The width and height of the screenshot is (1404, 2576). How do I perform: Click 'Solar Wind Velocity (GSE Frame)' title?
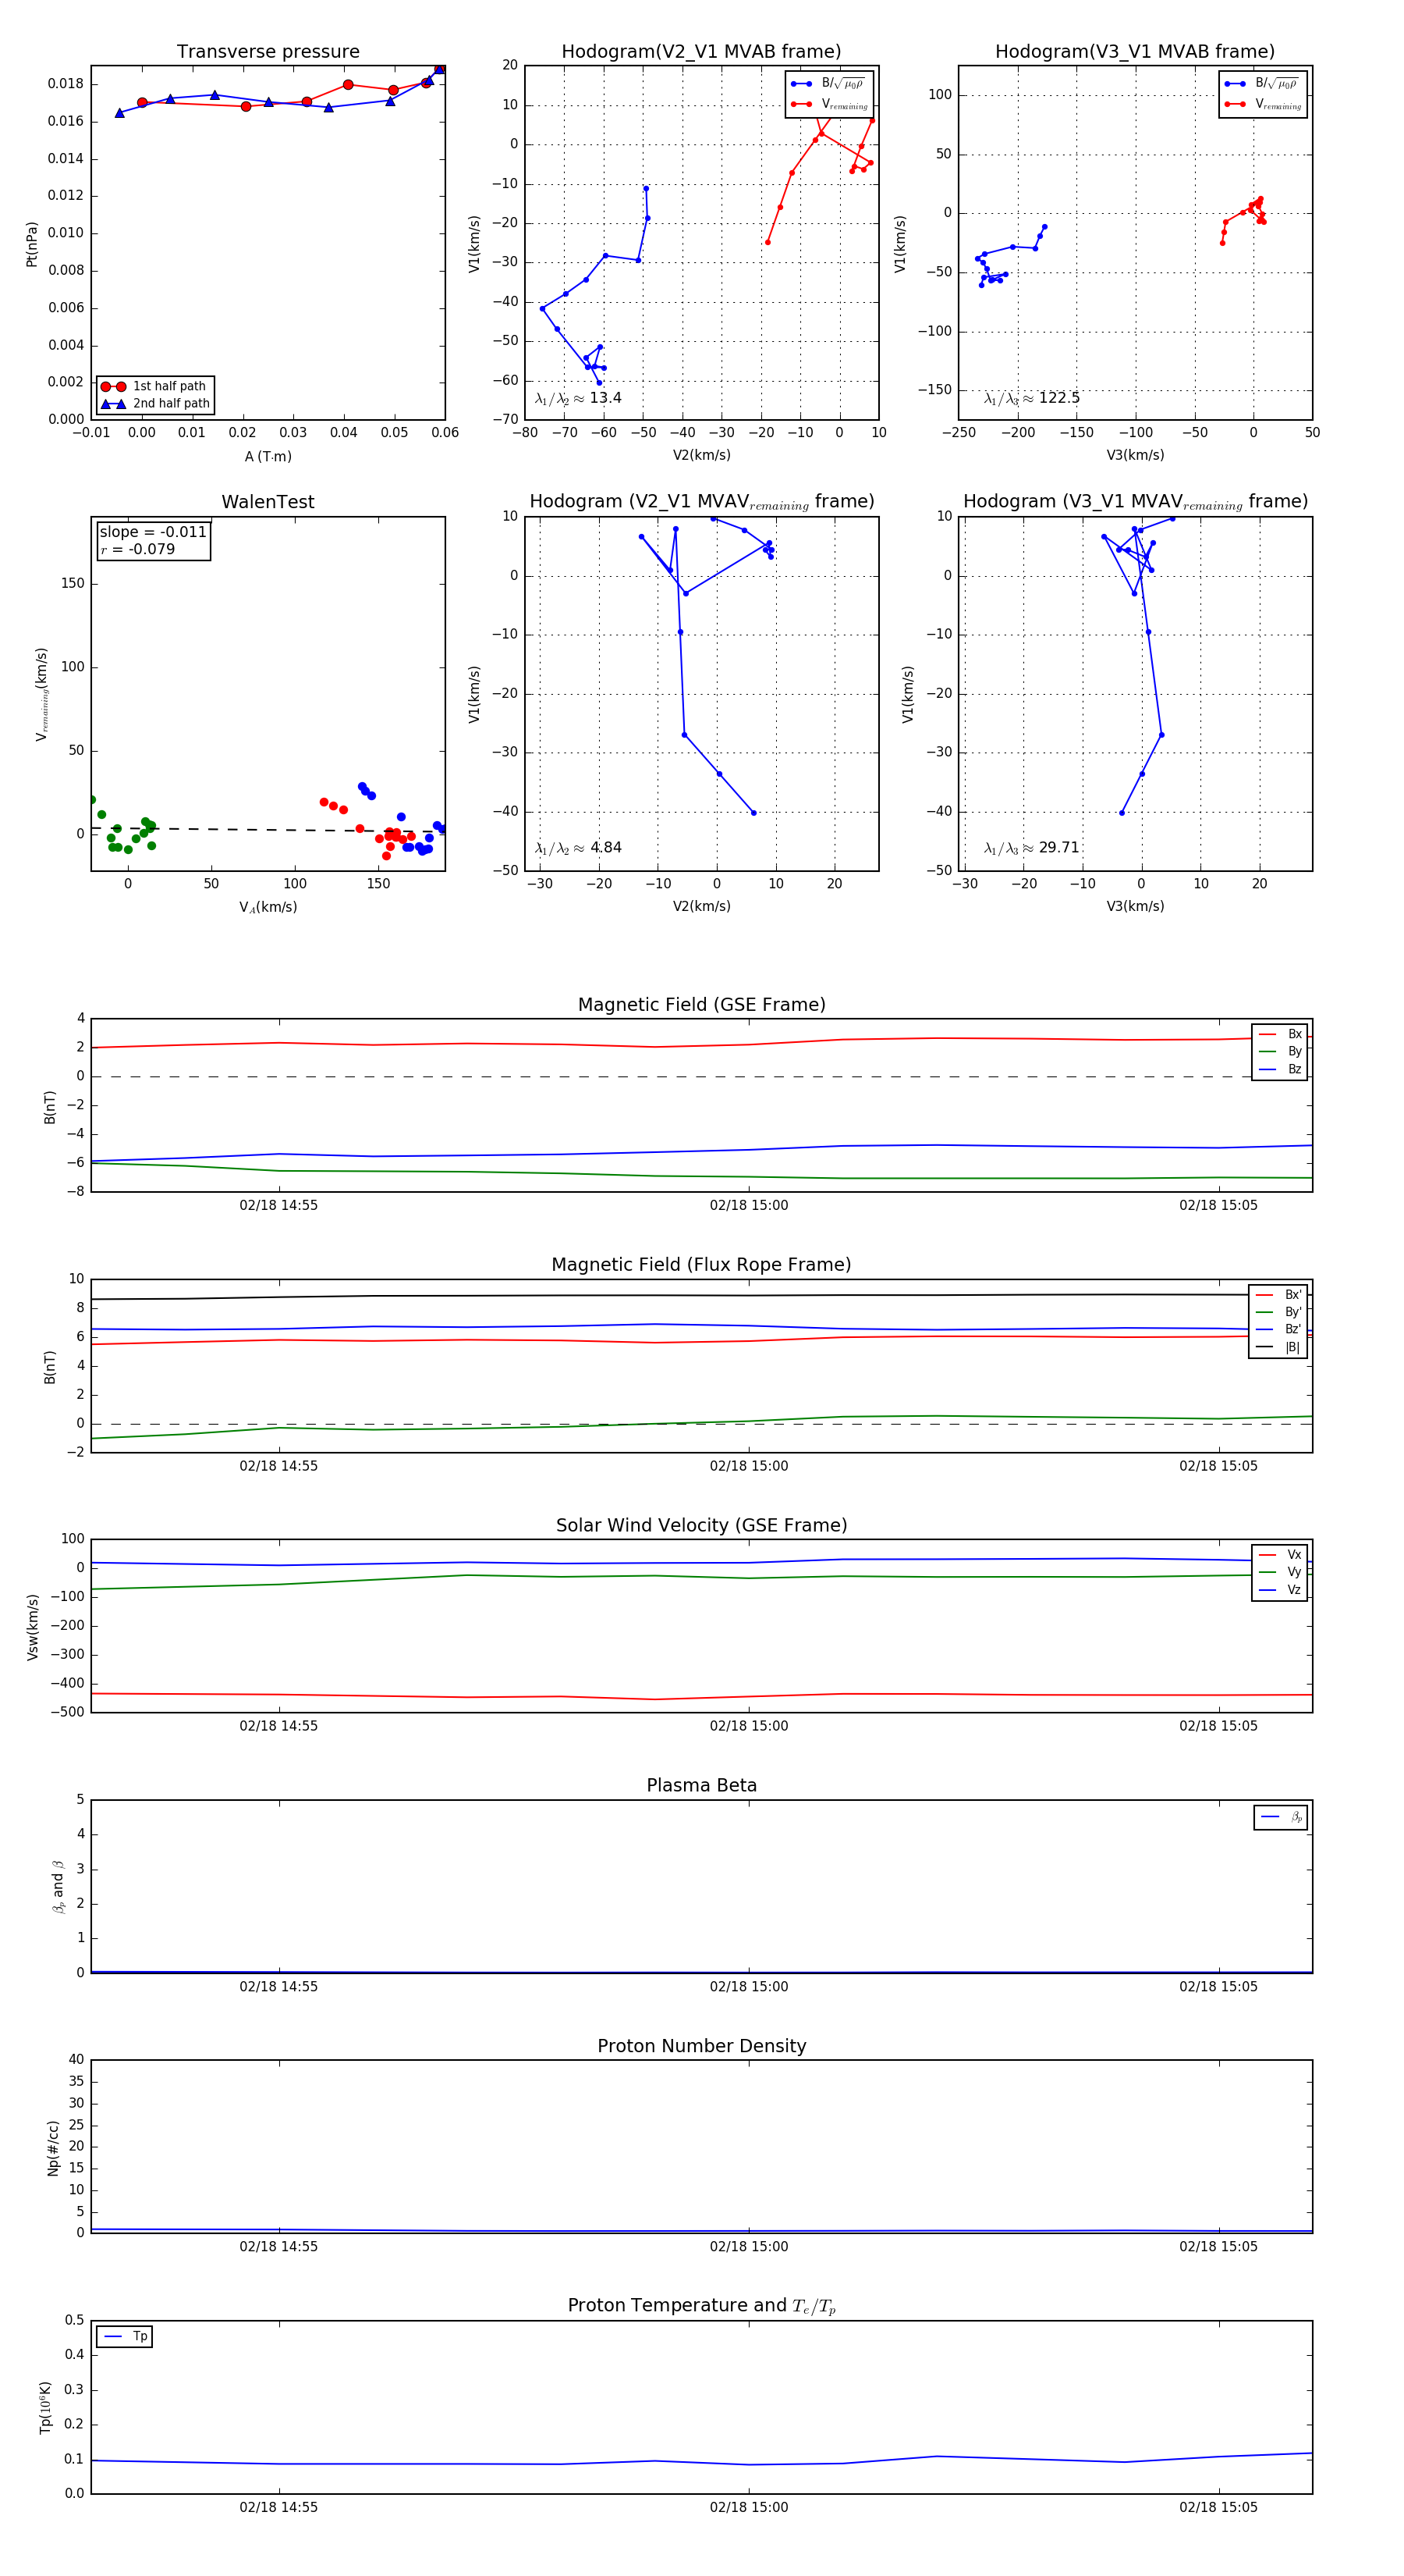(701, 1525)
